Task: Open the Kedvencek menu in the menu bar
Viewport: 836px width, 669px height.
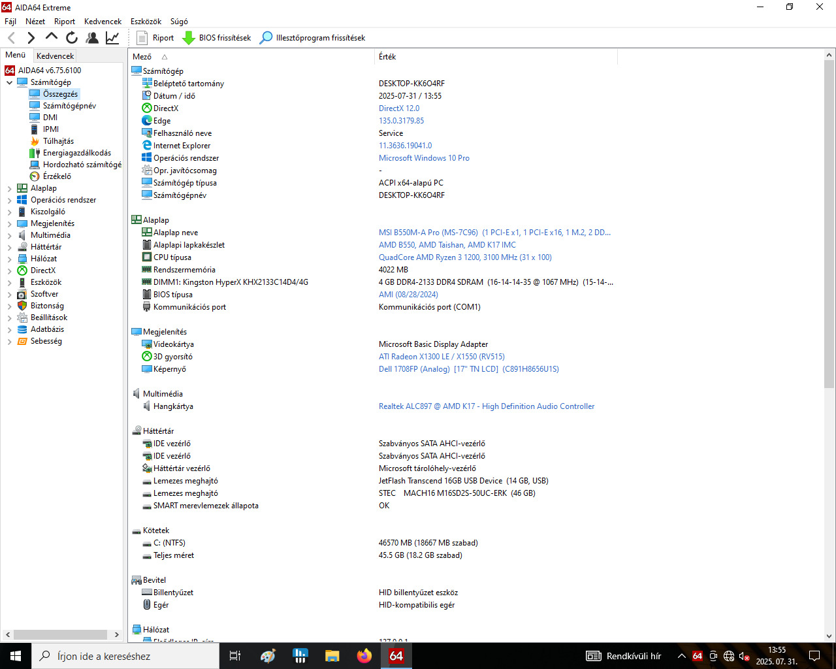Action: coord(103,22)
